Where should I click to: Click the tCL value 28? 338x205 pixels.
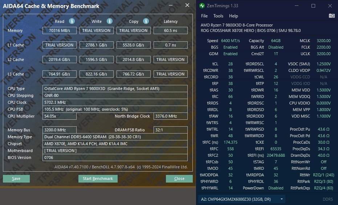point(231,64)
